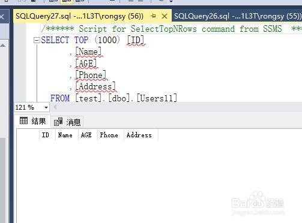Close the SQLQuery27.sql tab

coord(165,16)
